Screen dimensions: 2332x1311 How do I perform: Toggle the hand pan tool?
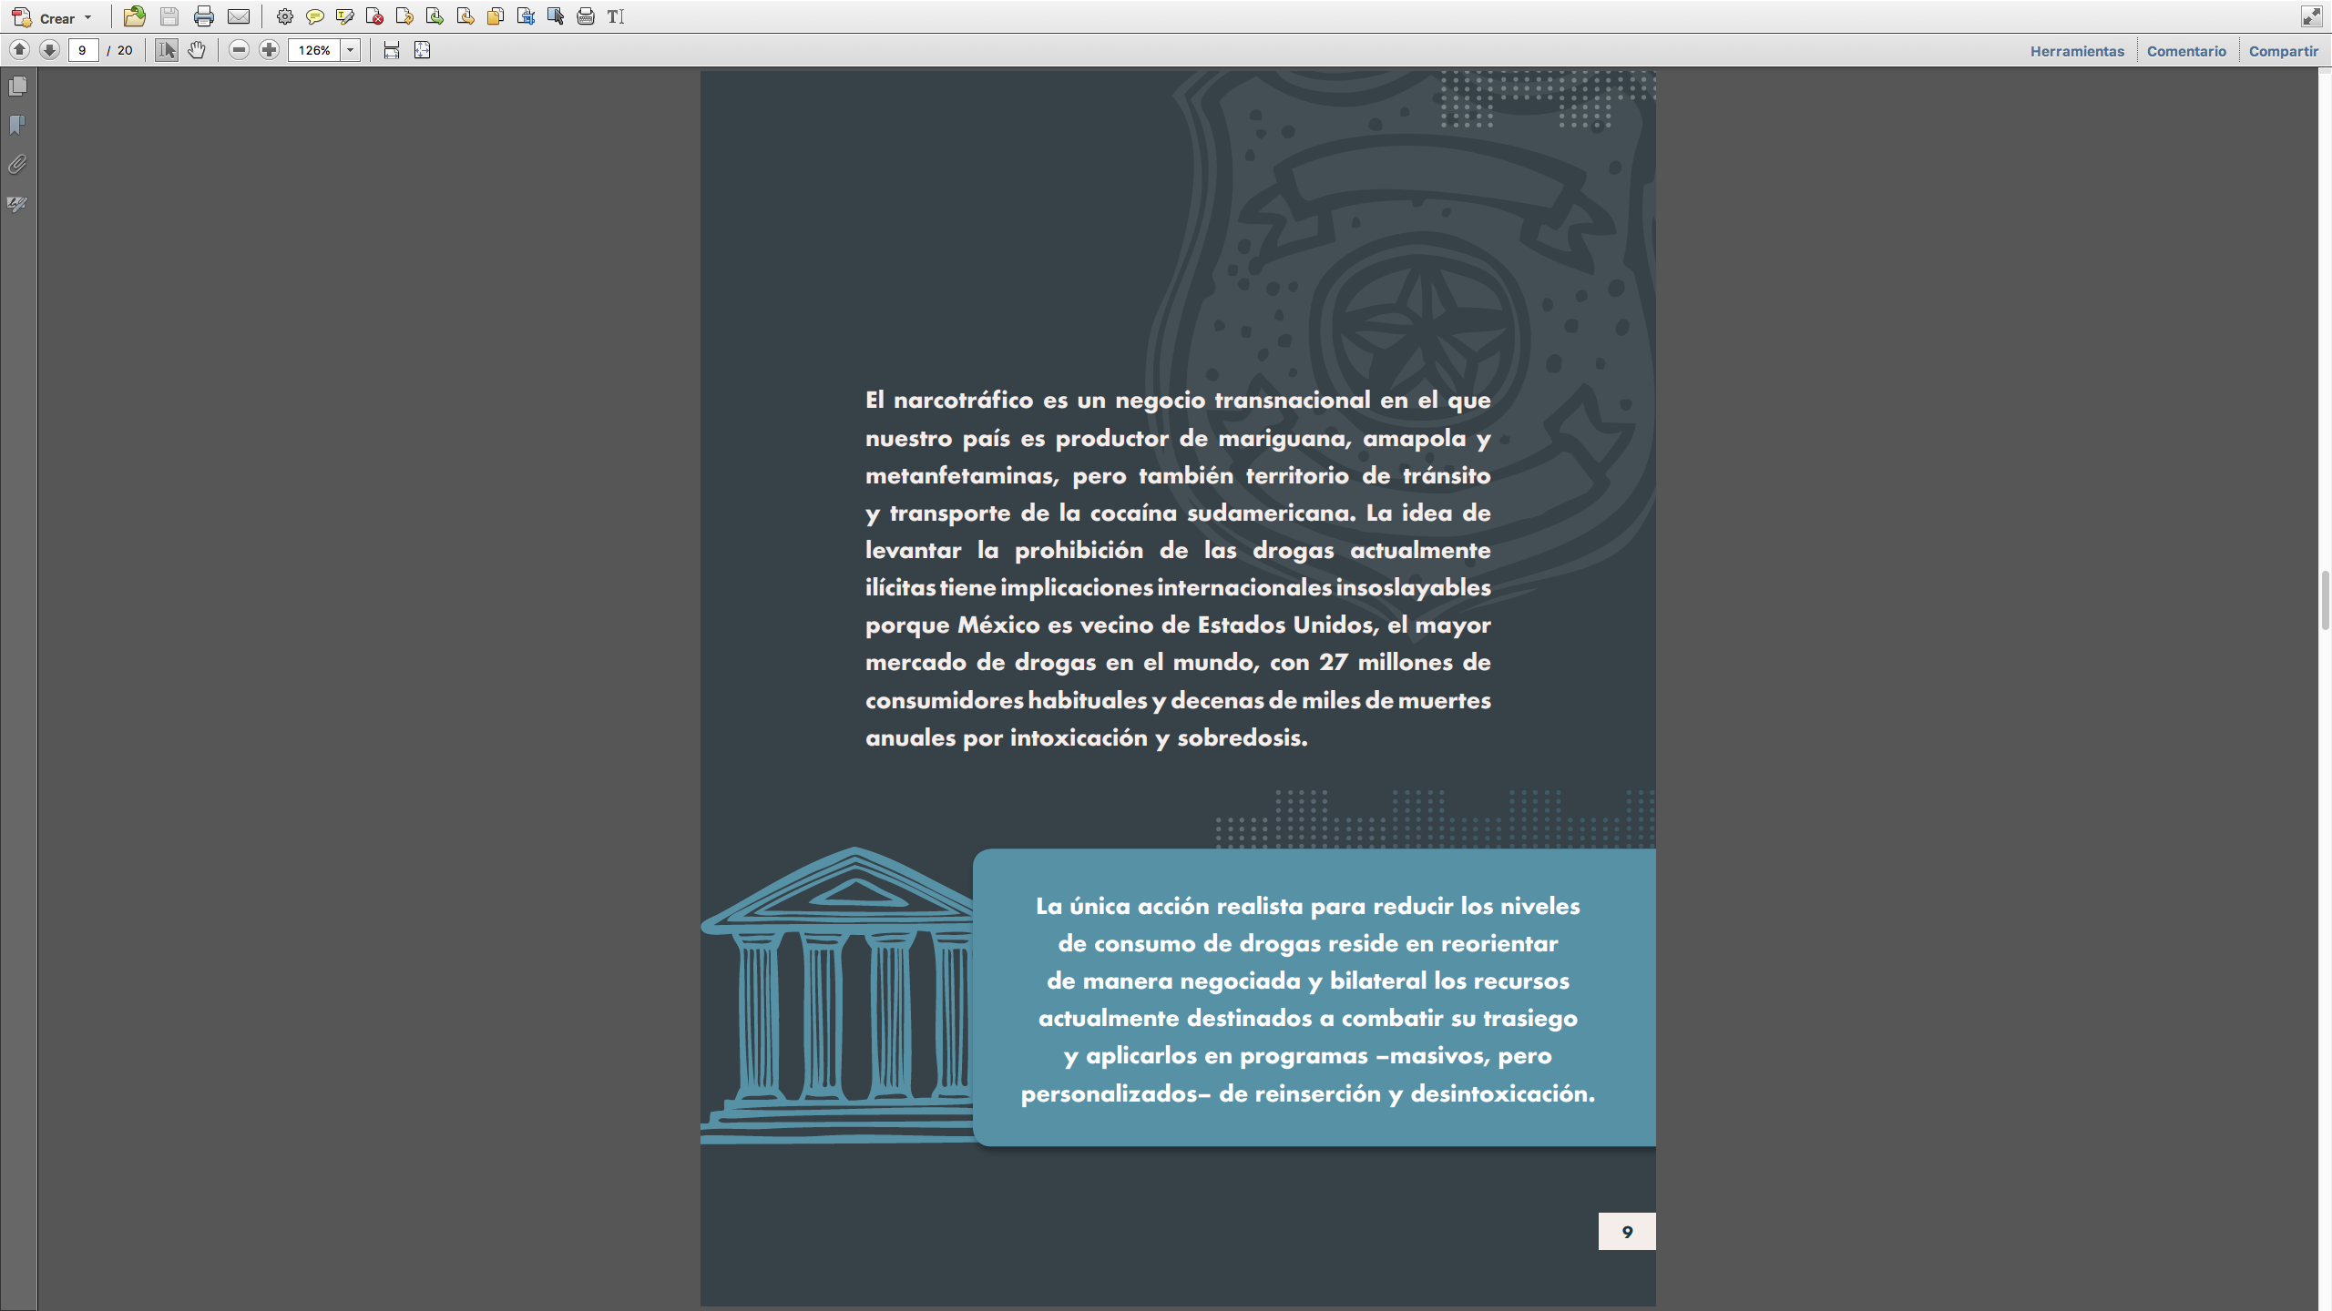197,50
